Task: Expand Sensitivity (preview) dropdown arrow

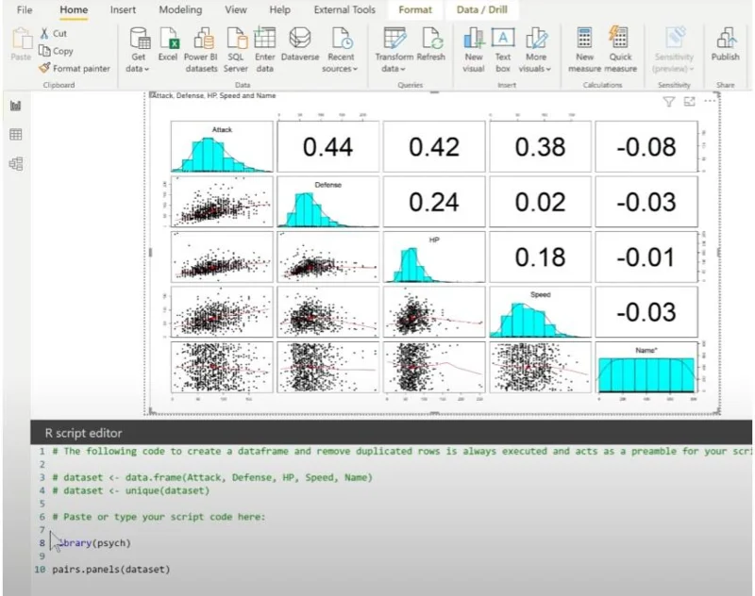Action: pos(692,69)
